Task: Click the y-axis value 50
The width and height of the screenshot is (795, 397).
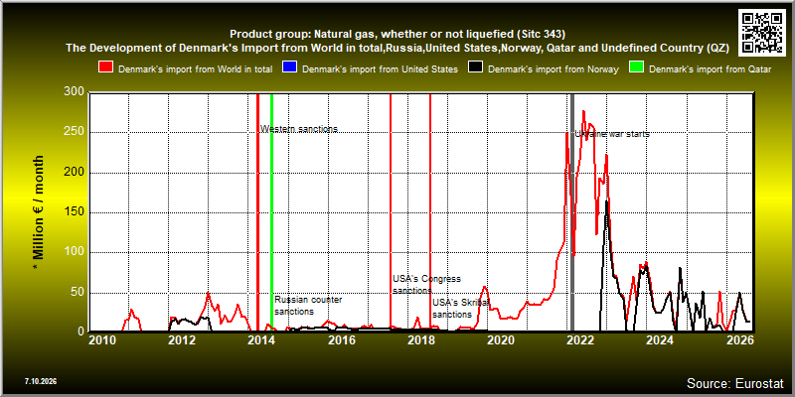Action: 78,292
